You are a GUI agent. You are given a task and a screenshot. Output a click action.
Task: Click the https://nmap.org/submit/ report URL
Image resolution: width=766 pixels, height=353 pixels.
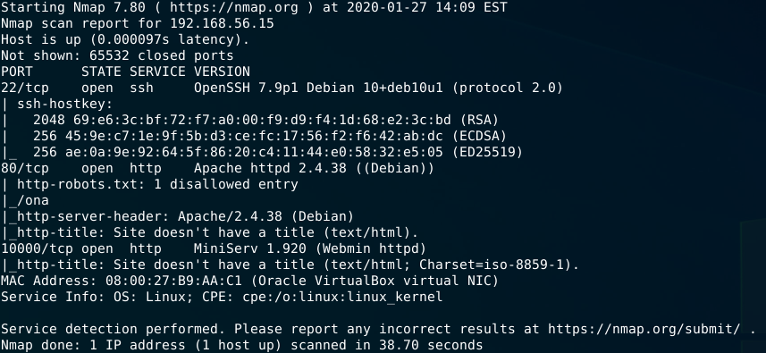(644, 329)
